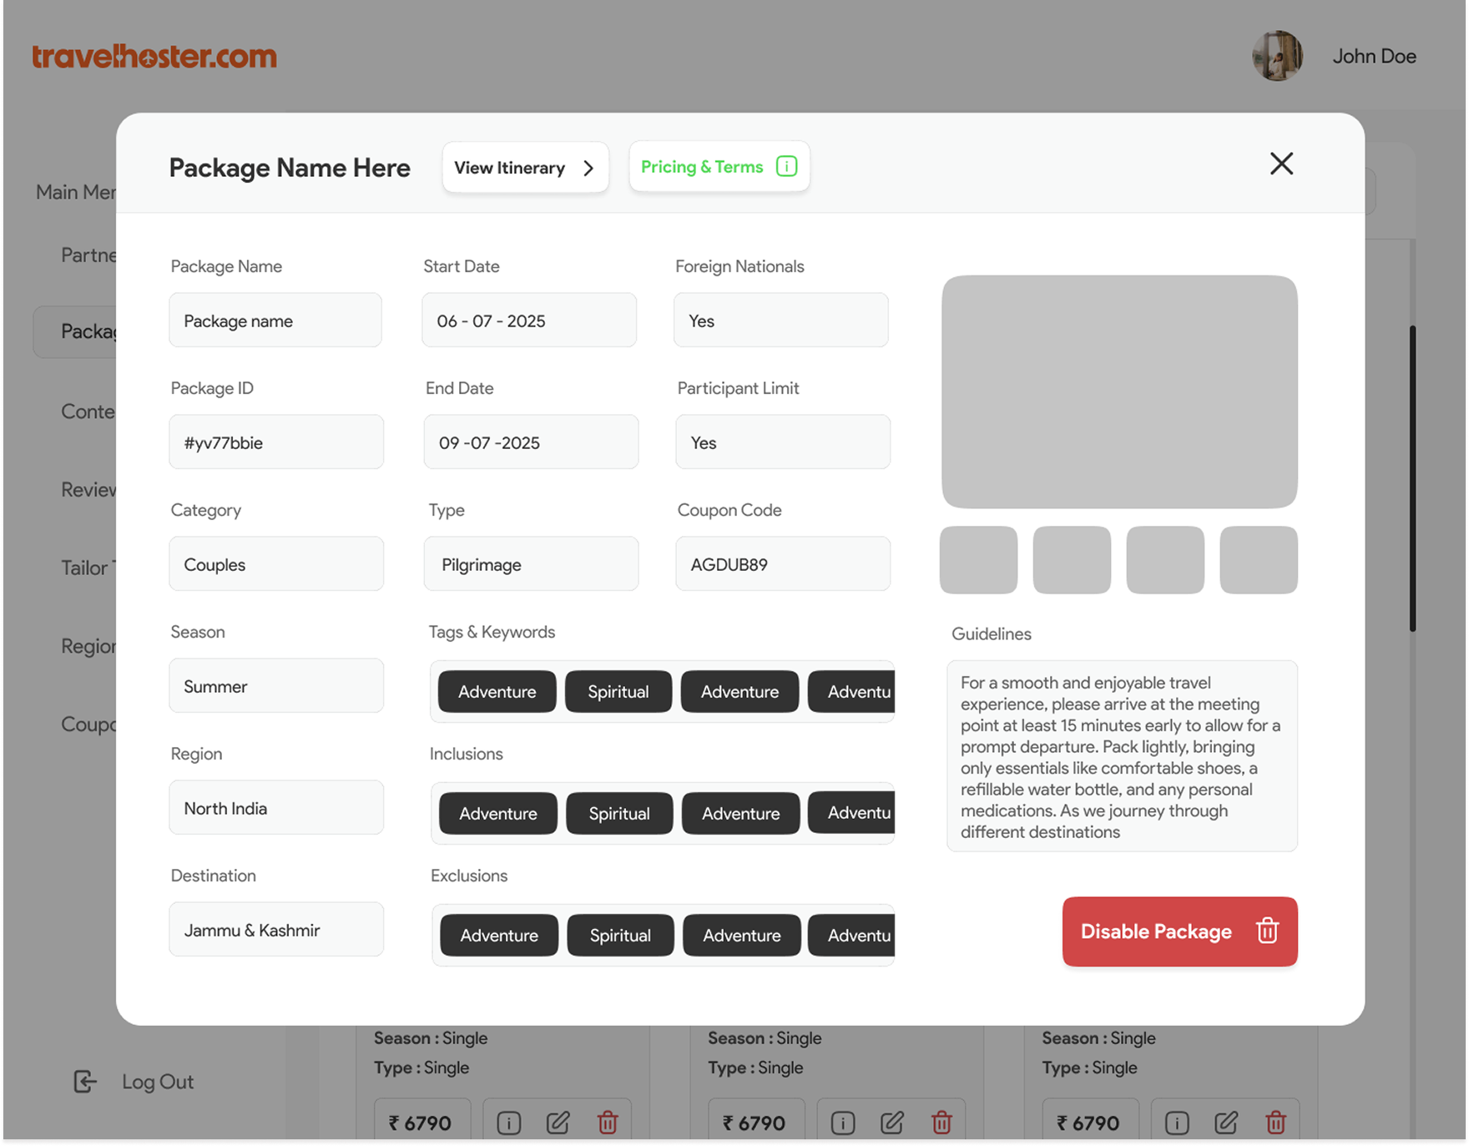This screenshot has height=1146, width=1469.
Task: Click info icon on third ₹ 6790 card
Action: [1177, 1123]
